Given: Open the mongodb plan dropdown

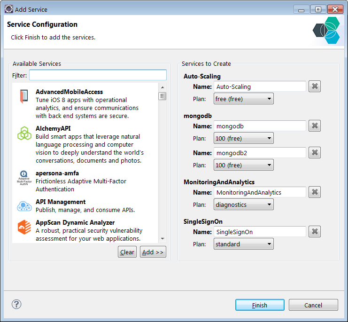Looking at the screenshot, I should (x=243, y=138).
